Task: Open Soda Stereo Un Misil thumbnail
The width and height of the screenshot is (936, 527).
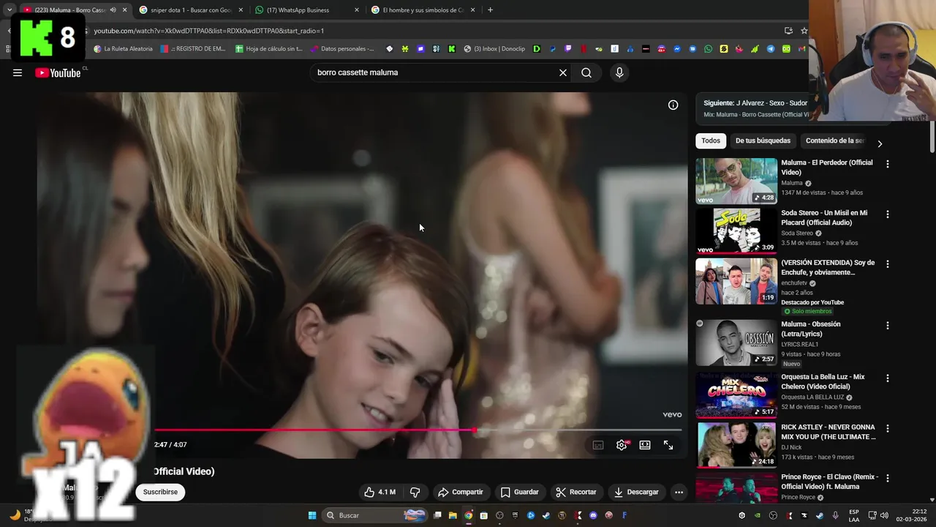Action: pyautogui.click(x=736, y=231)
